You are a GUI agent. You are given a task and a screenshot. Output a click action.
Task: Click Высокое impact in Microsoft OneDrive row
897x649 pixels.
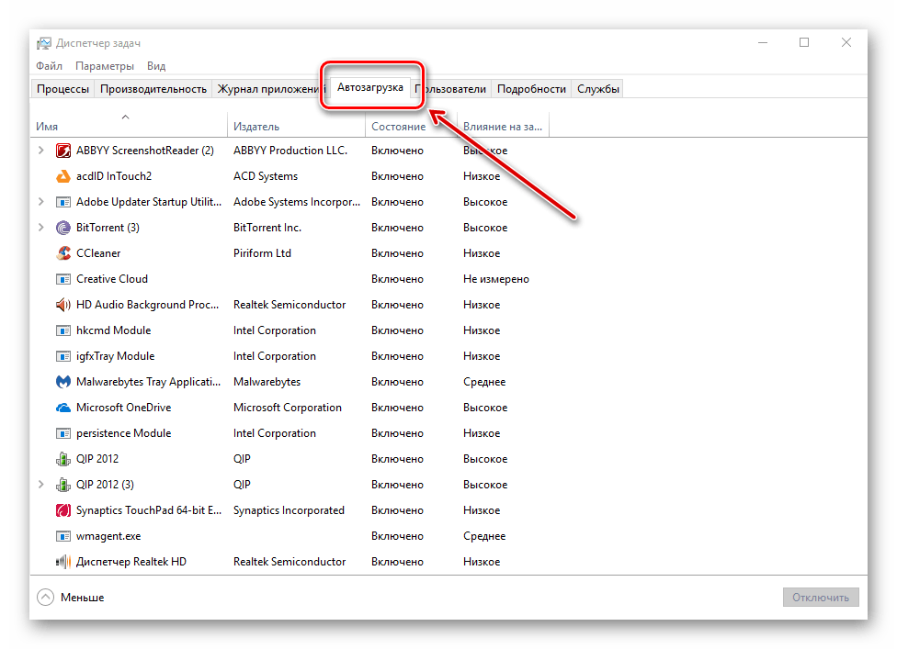(485, 408)
